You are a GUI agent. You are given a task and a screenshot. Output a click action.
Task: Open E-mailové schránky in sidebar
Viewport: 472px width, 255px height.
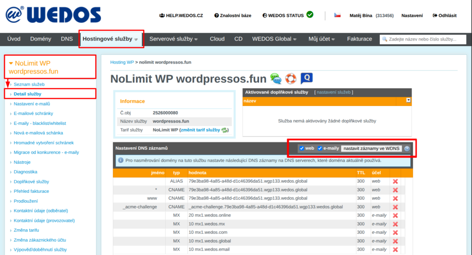click(x=33, y=113)
